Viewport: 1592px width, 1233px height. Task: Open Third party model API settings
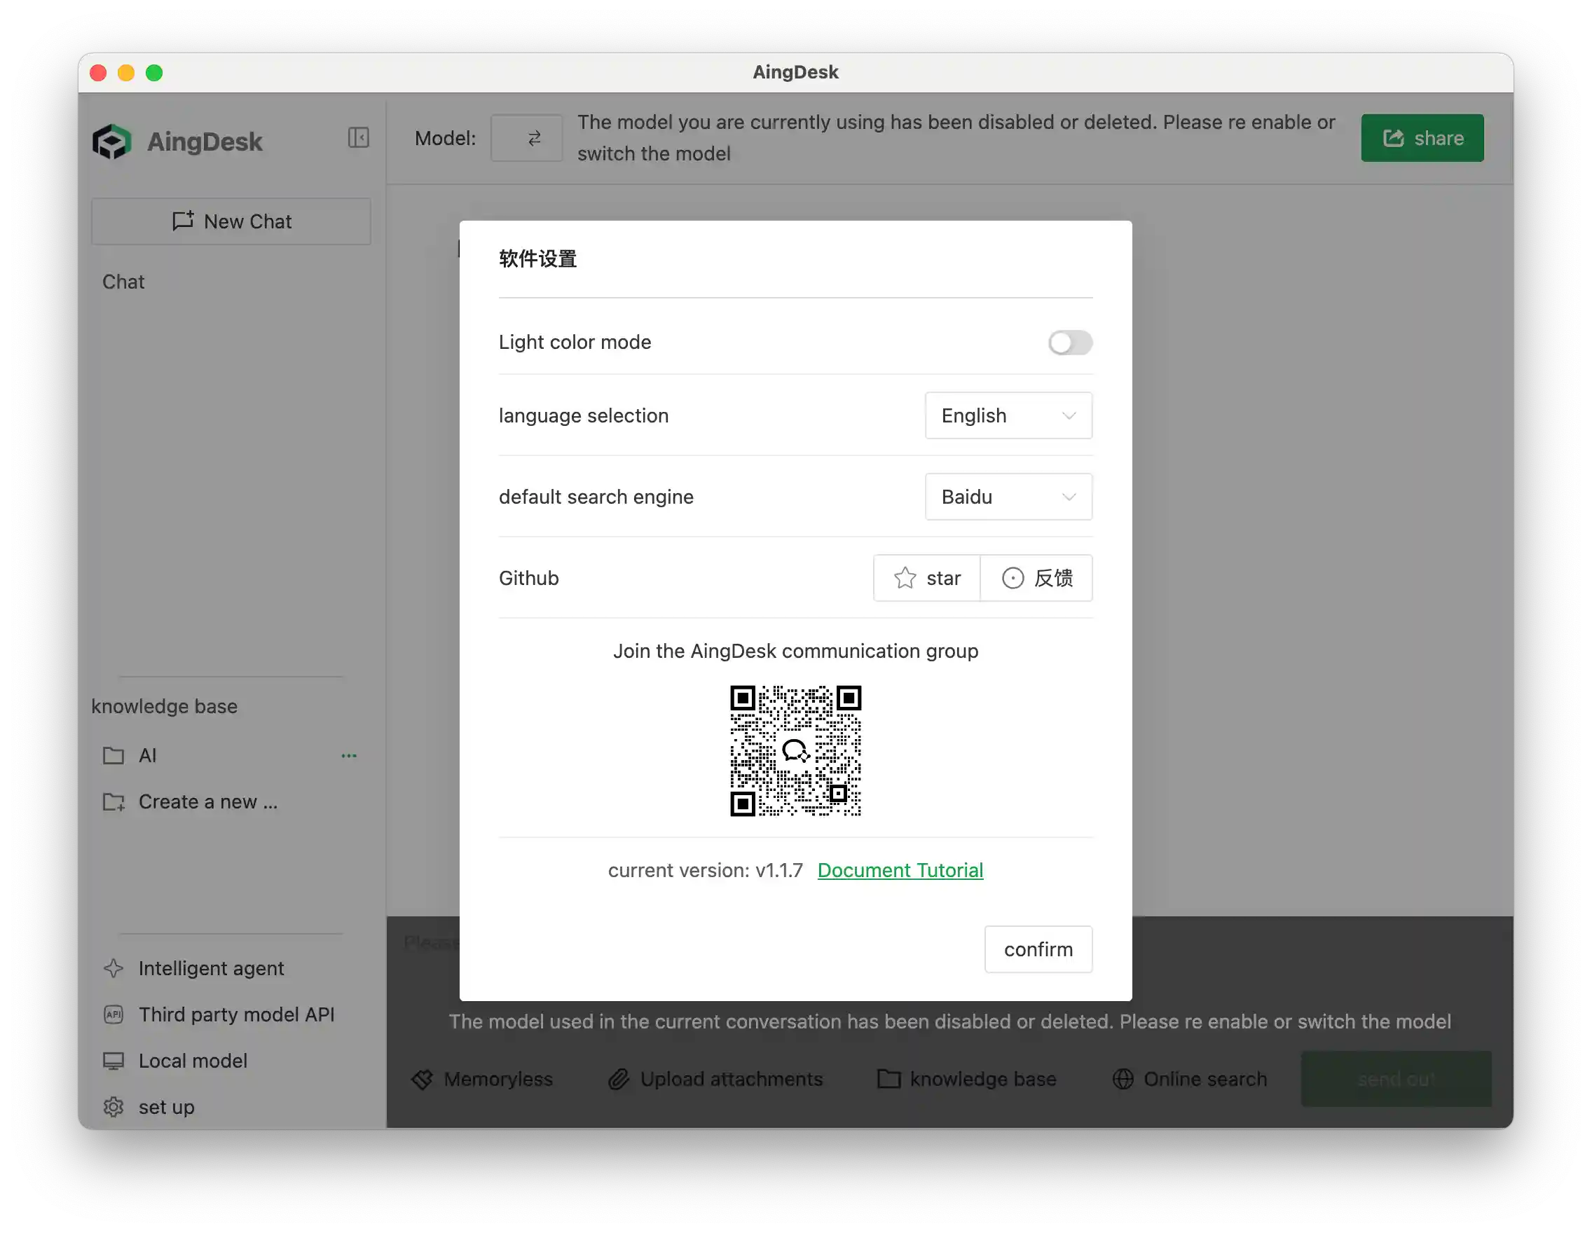click(x=237, y=1014)
